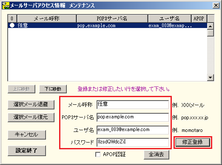Click the ユーザ名 column header

(169, 19)
